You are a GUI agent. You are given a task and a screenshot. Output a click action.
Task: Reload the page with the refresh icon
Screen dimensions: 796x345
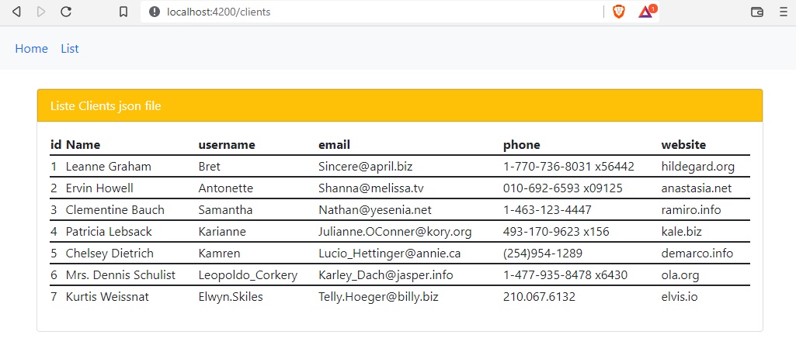(x=66, y=12)
